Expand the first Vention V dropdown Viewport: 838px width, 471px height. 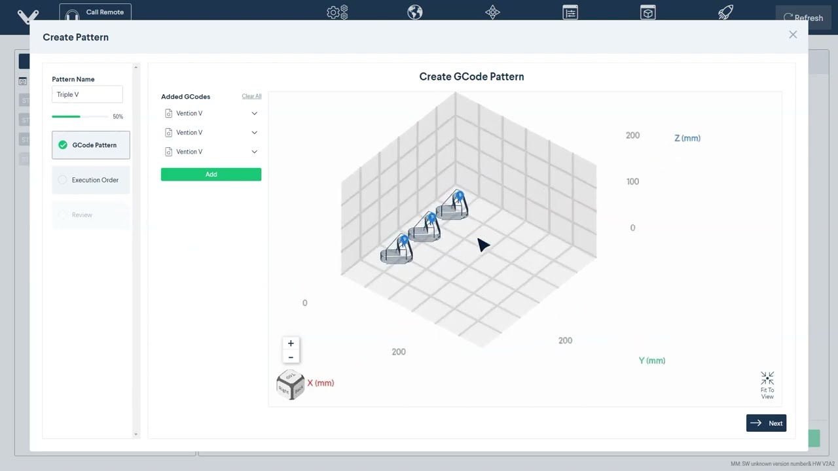tap(254, 113)
